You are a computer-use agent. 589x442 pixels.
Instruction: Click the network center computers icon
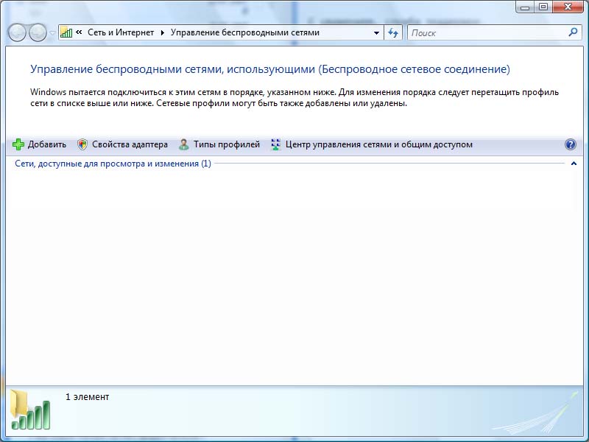275,144
